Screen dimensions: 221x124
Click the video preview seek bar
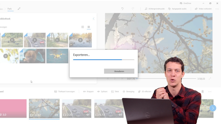tap(166, 79)
